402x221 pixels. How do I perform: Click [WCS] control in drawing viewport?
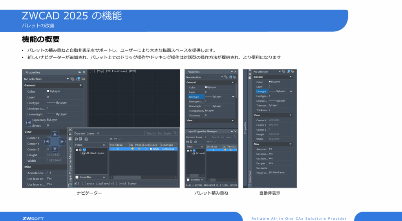click(x=132, y=71)
